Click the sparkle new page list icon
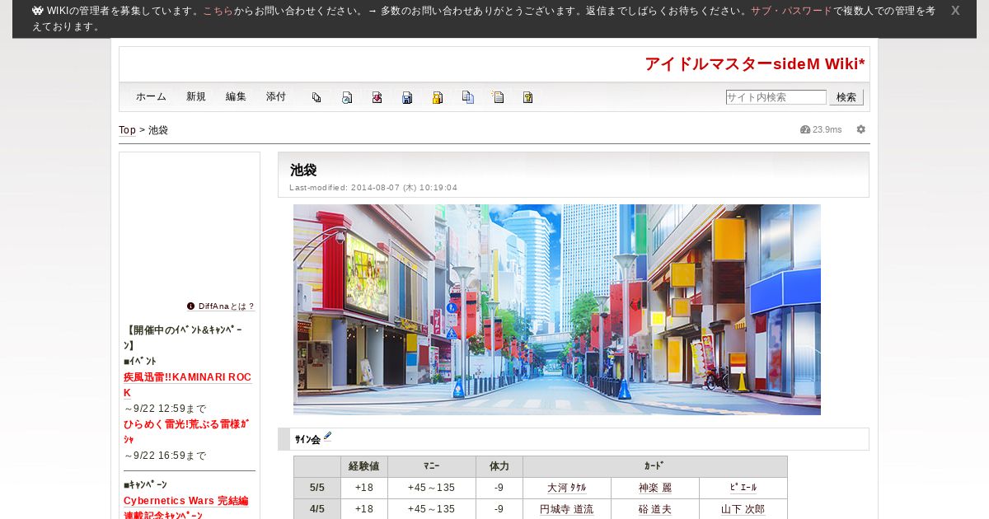Screen dimensions: 989x519 [x=498, y=97]
